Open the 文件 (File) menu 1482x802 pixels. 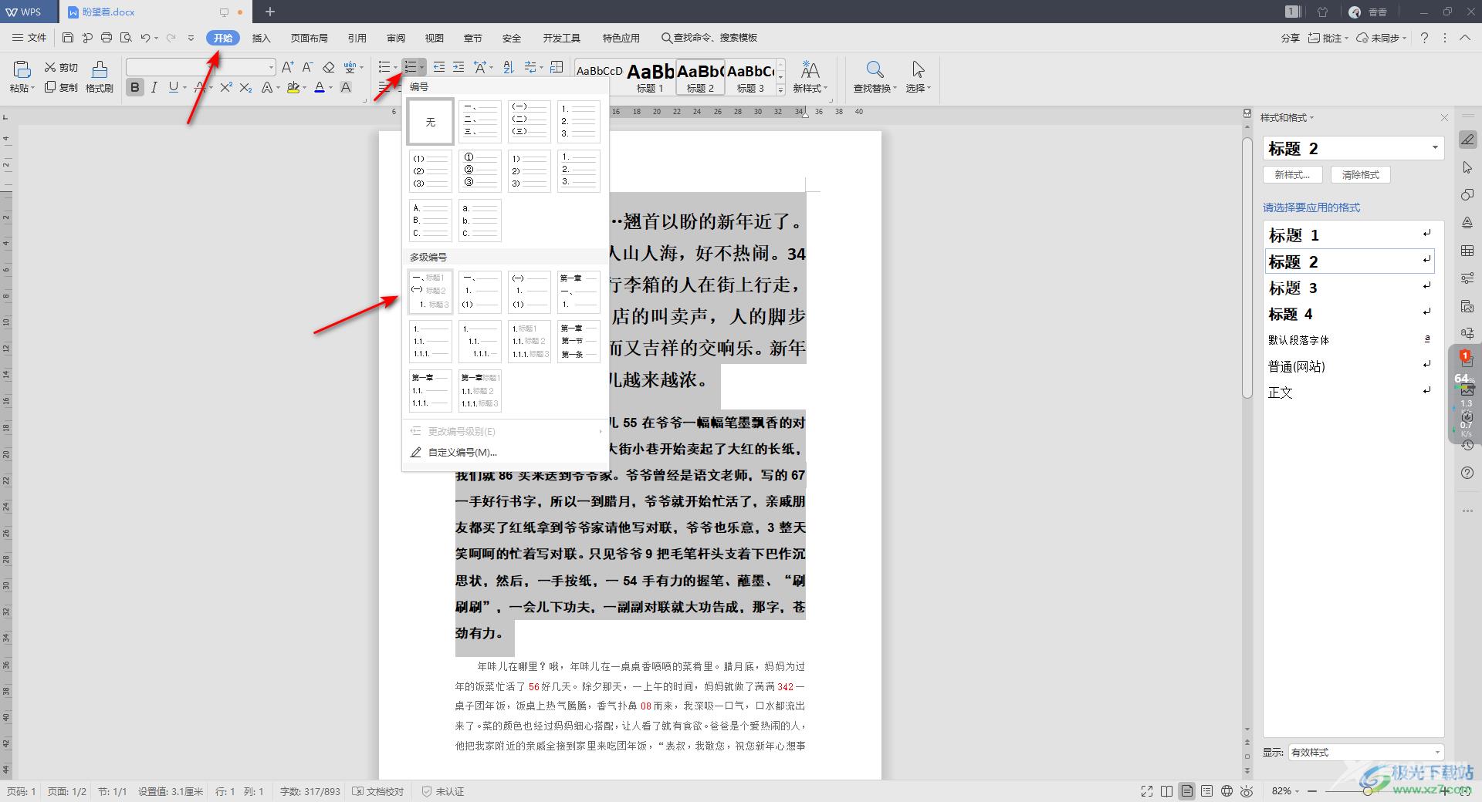(x=30, y=38)
